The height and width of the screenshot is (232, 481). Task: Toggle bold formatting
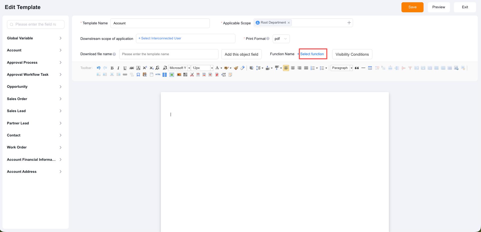(112, 68)
